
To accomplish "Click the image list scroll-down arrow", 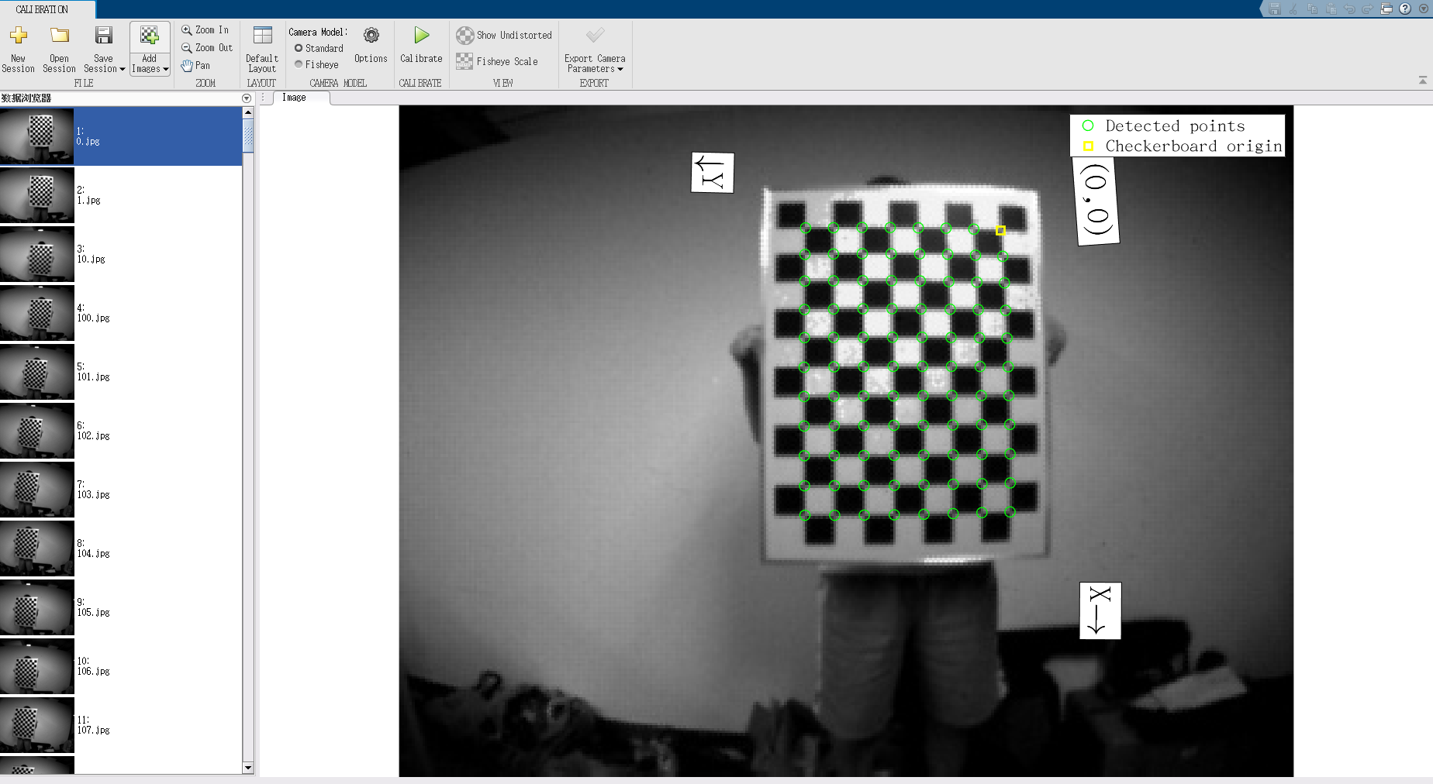I will point(248,768).
